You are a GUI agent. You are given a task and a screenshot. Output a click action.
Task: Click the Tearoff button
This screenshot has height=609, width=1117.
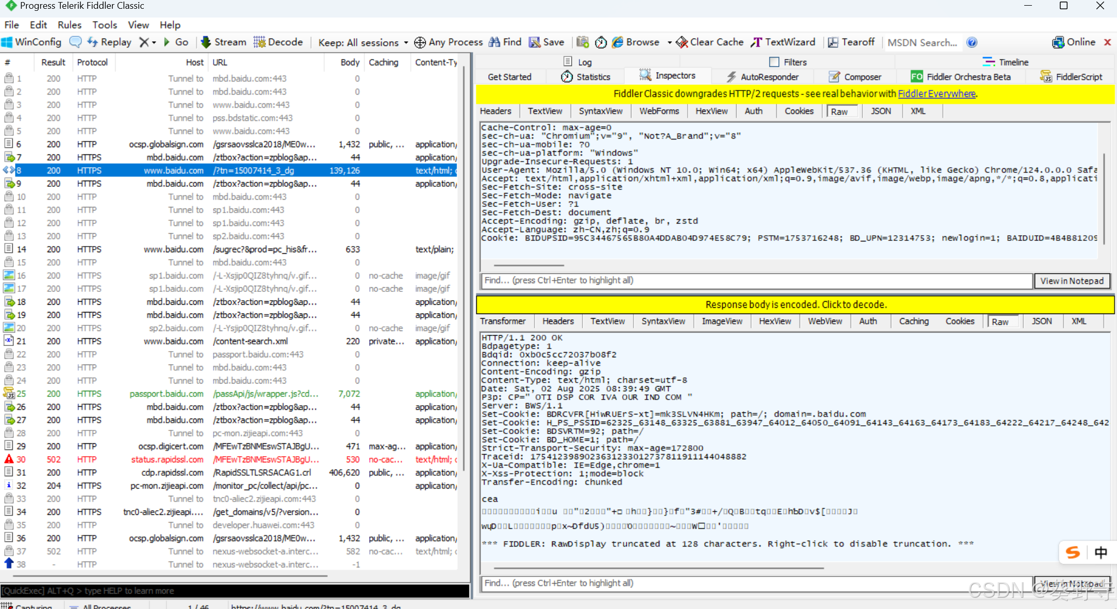point(851,42)
